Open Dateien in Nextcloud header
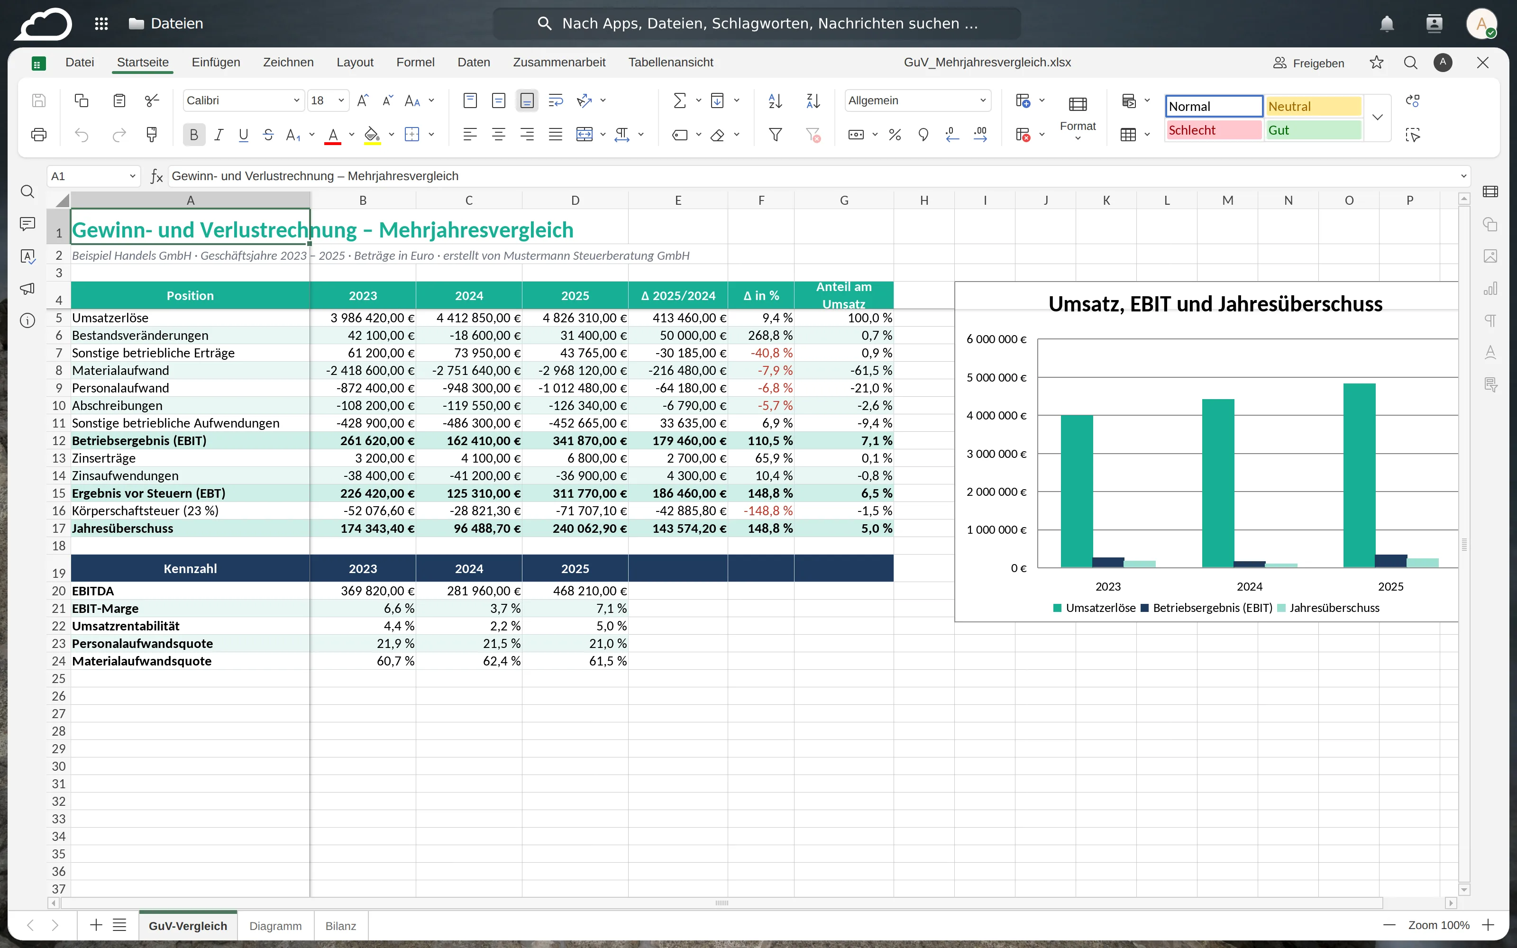 [x=166, y=24]
